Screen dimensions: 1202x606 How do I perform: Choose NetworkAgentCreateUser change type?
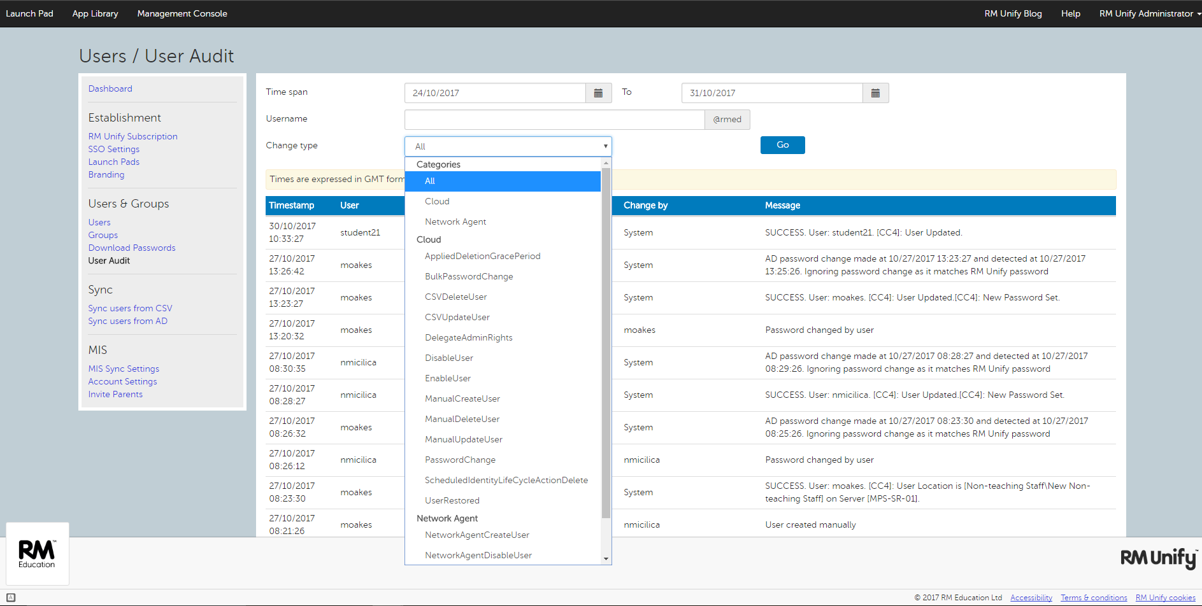point(503,535)
